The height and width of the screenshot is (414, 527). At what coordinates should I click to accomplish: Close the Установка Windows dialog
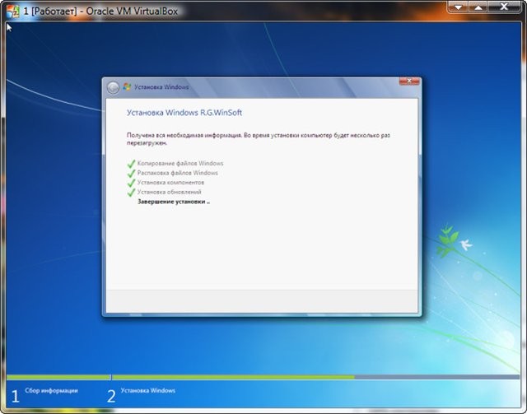(409, 81)
